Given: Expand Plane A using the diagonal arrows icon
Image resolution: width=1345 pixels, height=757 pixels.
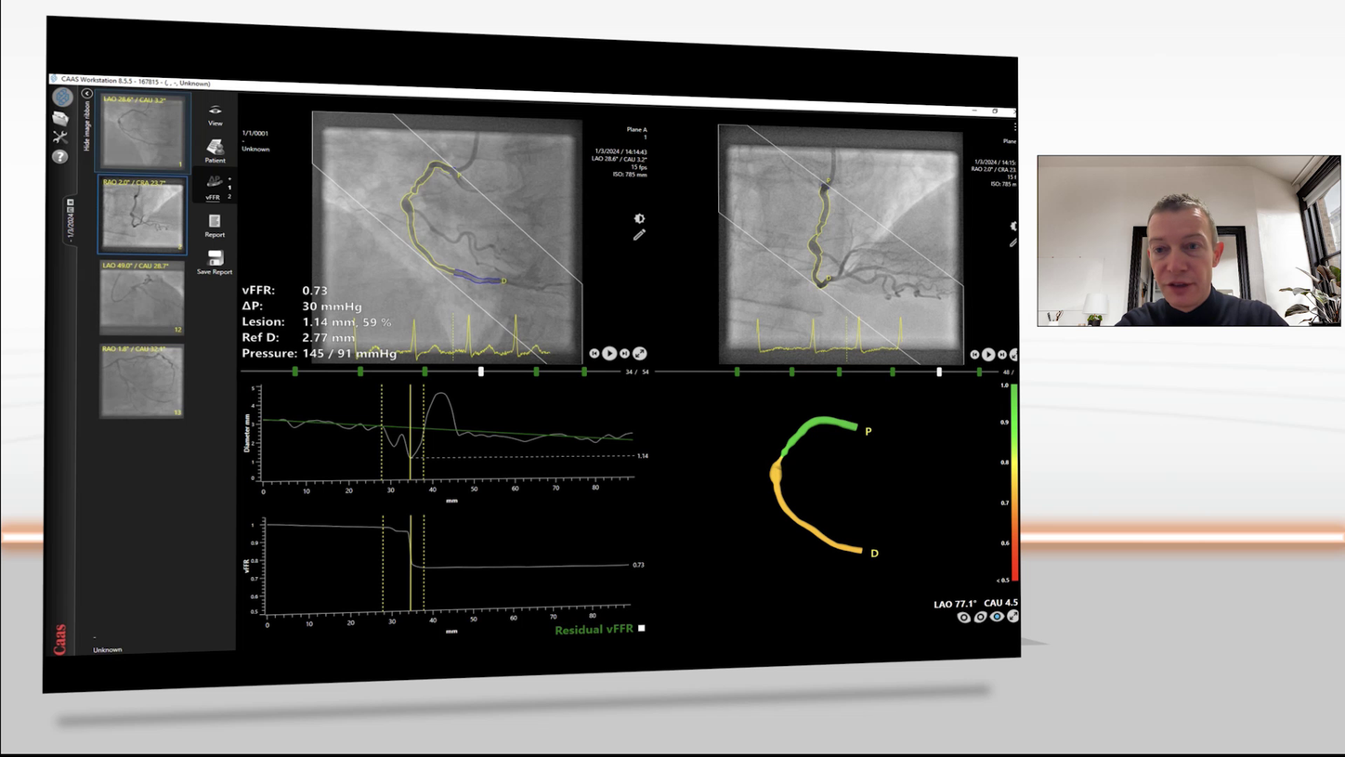Looking at the screenshot, I should (x=640, y=354).
